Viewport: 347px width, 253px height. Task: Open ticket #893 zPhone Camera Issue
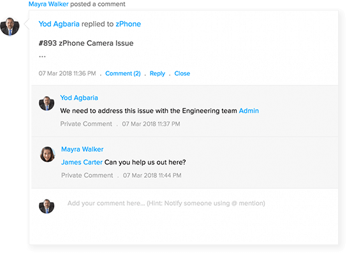tap(86, 43)
